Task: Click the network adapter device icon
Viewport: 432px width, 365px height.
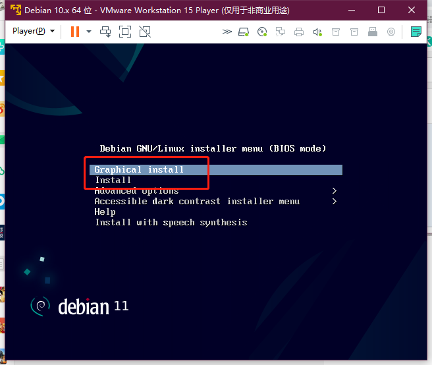Action: click(281, 32)
